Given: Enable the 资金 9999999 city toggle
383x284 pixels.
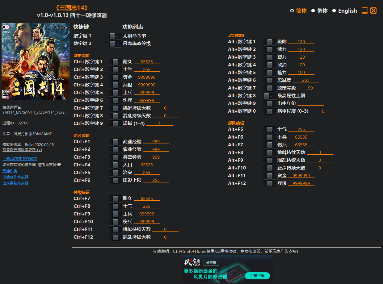Looking at the screenshot, I should [115, 77].
